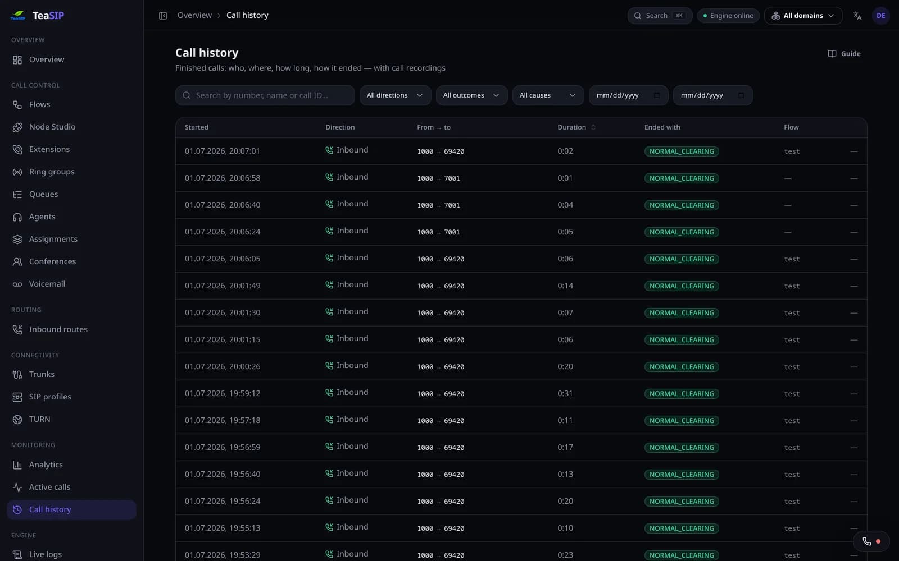Open the All domains selector

[x=803, y=16]
